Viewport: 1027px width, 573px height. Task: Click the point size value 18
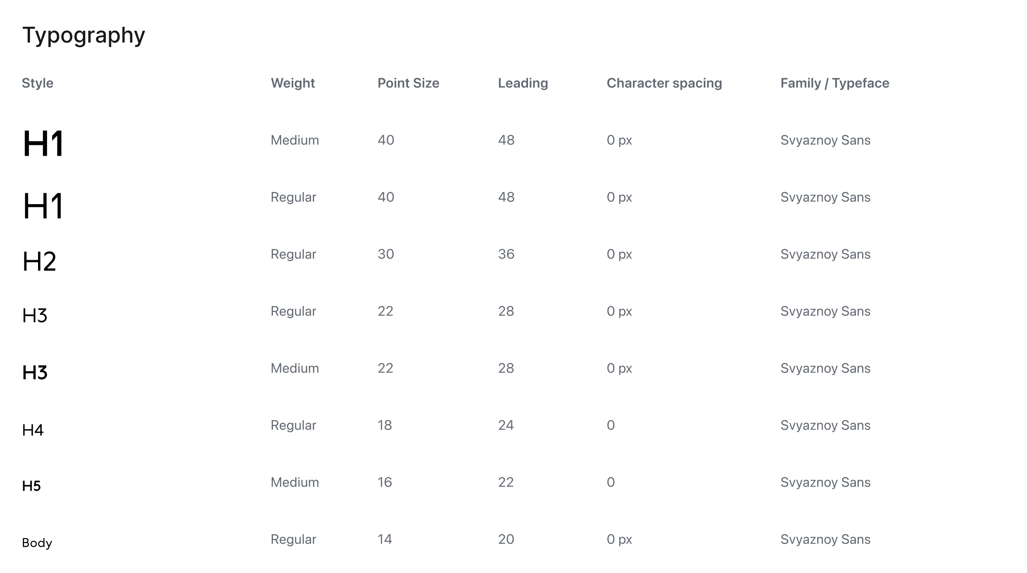pyautogui.click(x=385, y=425)
